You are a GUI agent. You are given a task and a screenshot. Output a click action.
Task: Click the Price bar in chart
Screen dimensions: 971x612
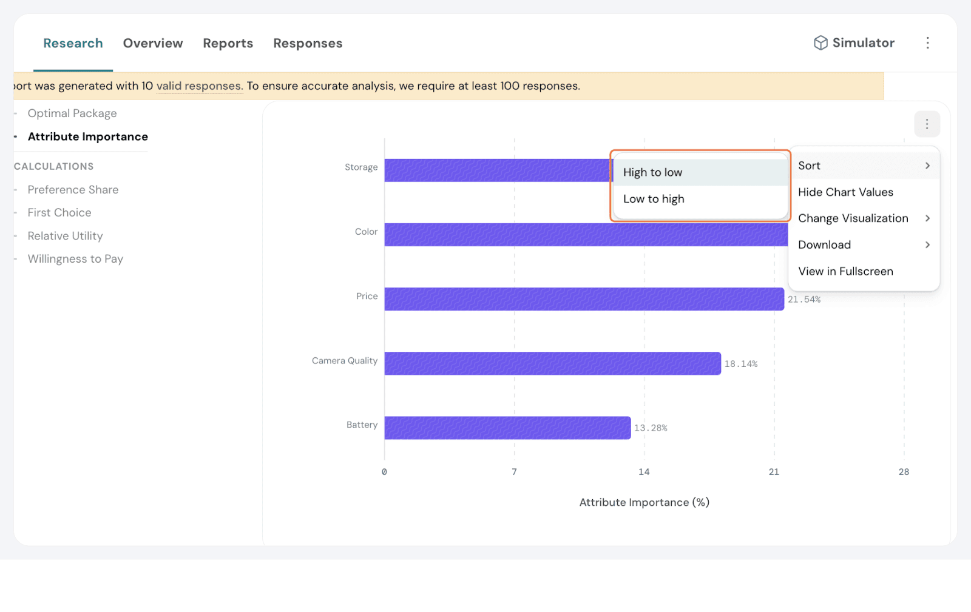pos(584,299)
